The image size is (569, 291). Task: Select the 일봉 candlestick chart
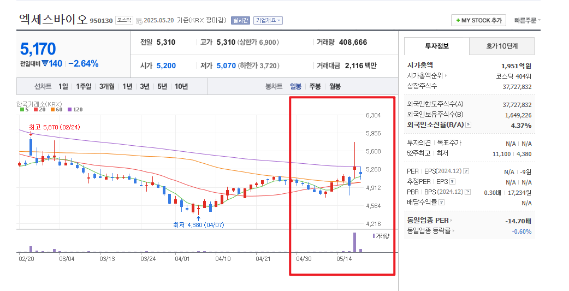coord(296,86)
